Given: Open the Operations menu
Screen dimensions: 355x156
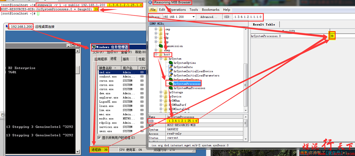Looking at the screenshot, I should (177, 10).
